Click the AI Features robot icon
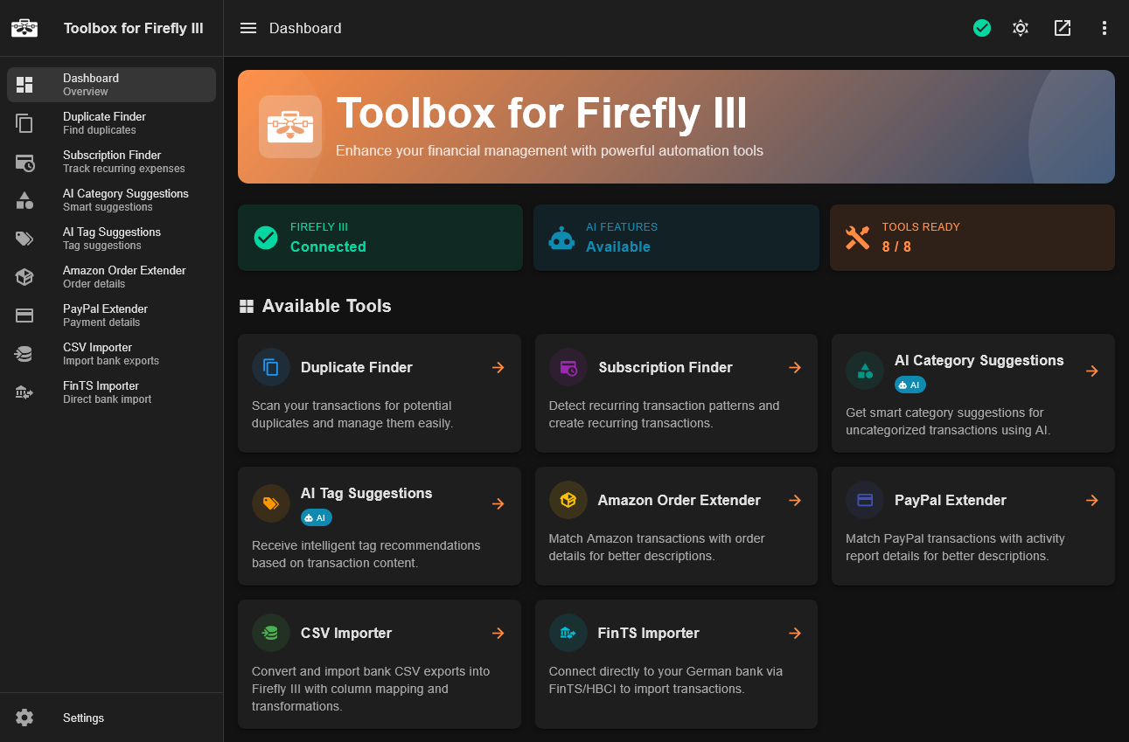This screenshot has height=742, width=1129. click(x=561, y=238)
